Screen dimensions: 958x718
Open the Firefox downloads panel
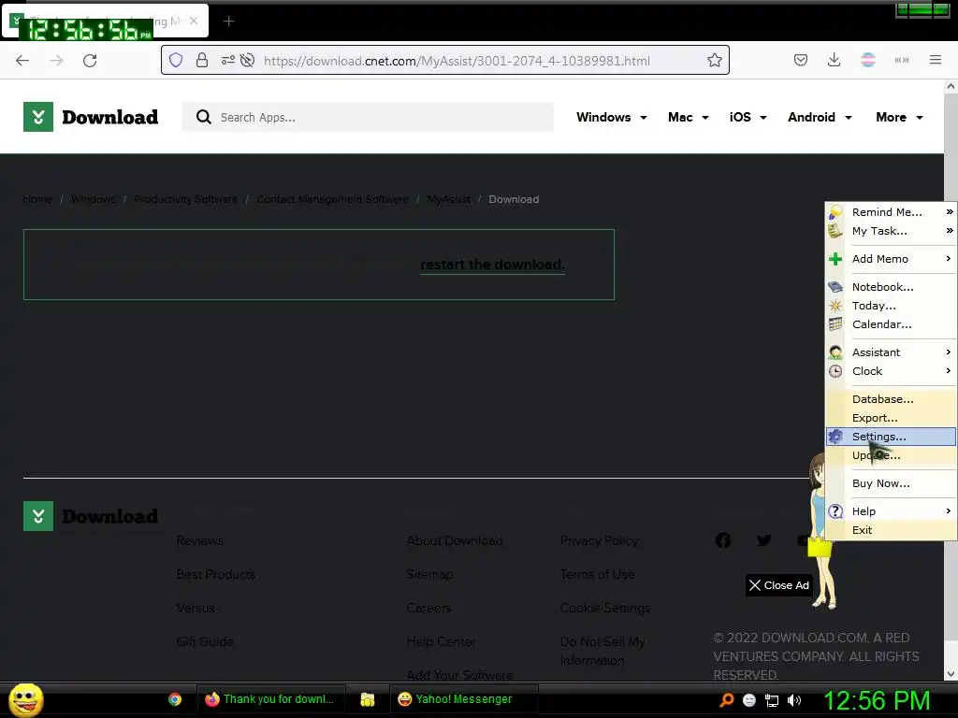[834, 60]
